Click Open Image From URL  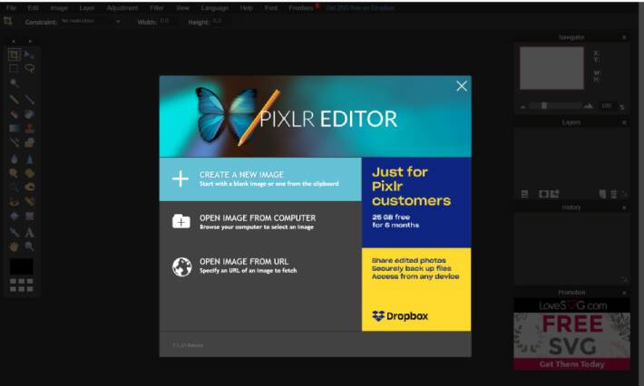[x=260, y=266]
